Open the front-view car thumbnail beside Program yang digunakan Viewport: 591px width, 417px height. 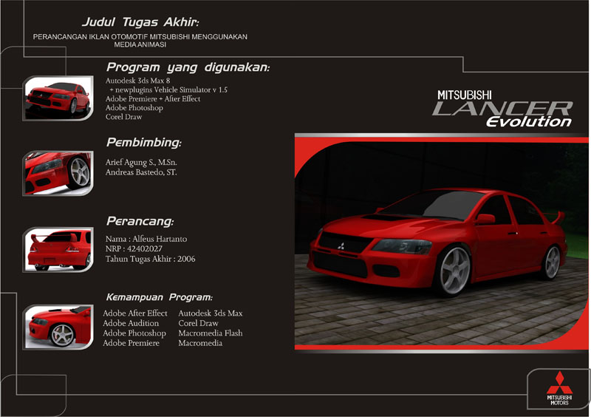58,95
